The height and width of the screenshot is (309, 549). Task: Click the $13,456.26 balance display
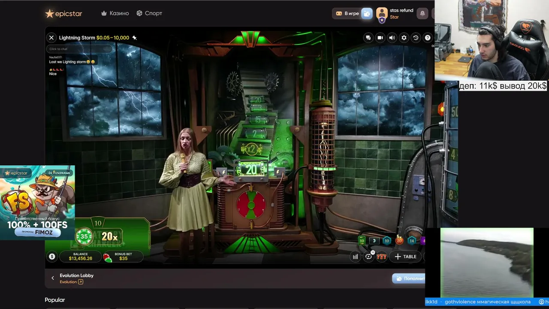coord(80,257)
